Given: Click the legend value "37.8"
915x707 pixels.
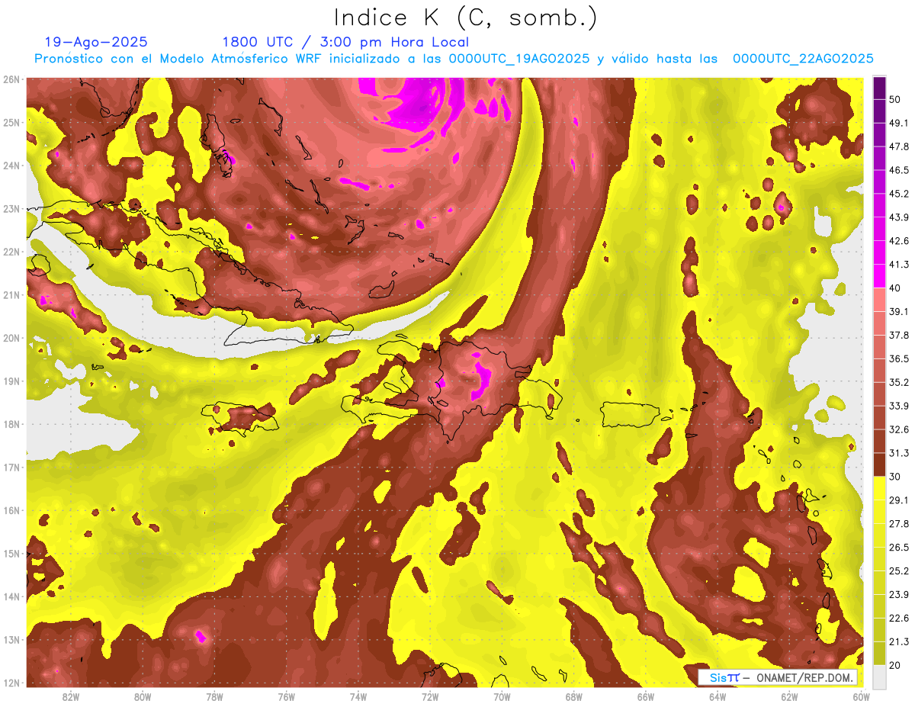Looking at the screenshot, I should 898,335.
